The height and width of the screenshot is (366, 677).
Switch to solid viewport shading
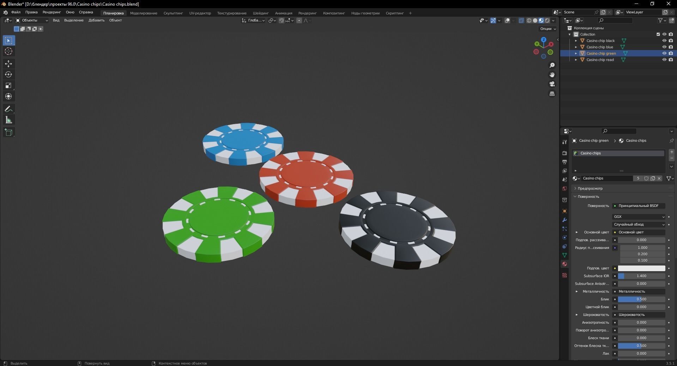point(535,20)
